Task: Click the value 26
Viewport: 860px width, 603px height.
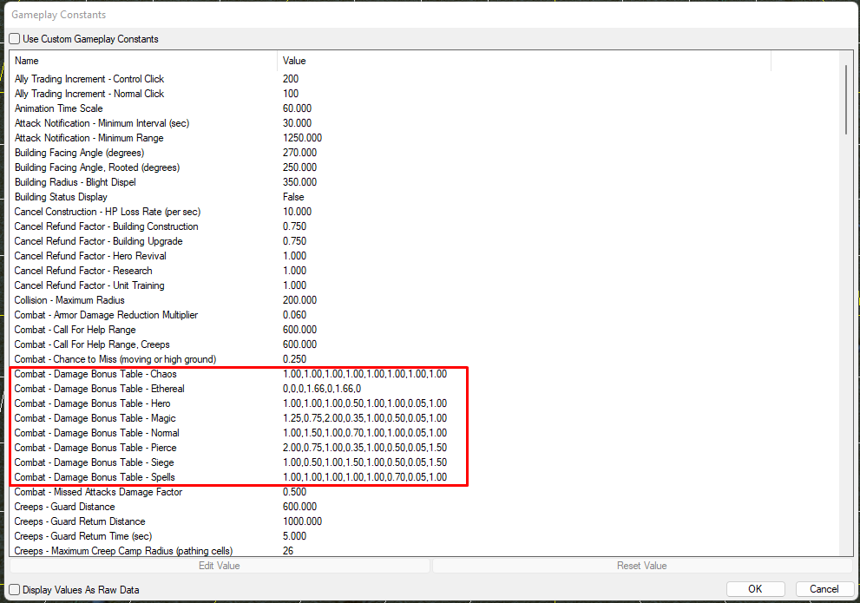Action: click(x=288, y=551)
